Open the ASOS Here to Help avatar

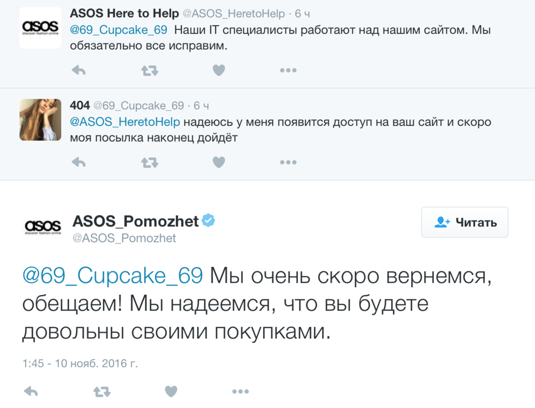point(40,27)
